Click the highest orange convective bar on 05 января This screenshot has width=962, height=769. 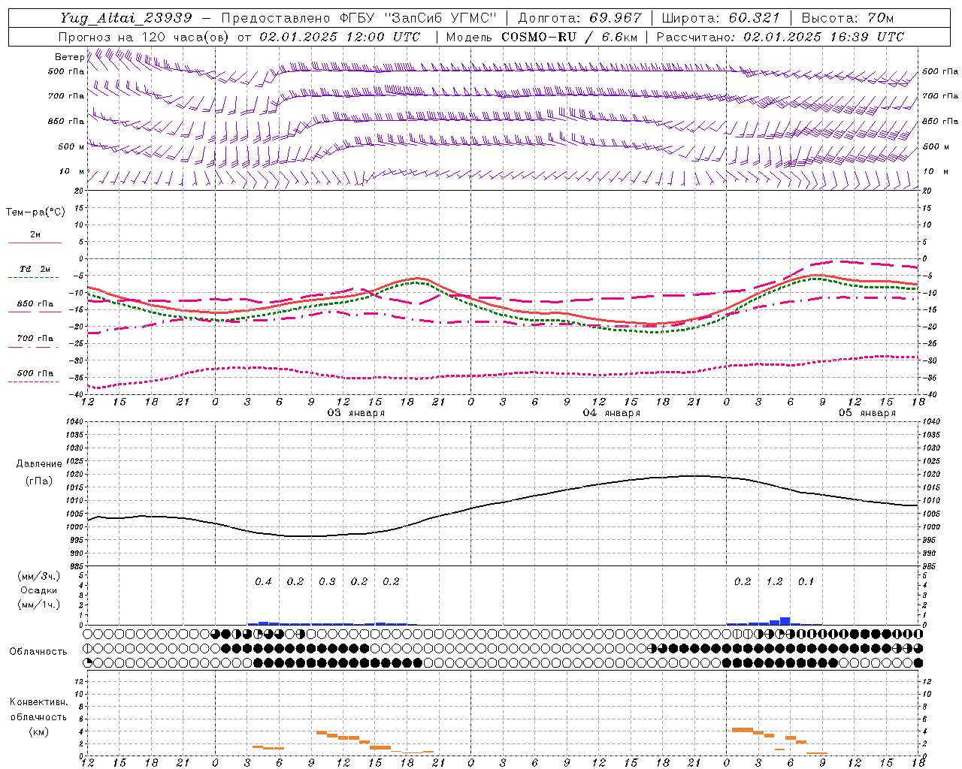click(743, 729)
